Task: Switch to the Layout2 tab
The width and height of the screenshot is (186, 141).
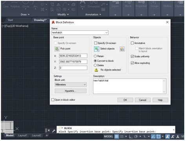Action: click(36, 136)
